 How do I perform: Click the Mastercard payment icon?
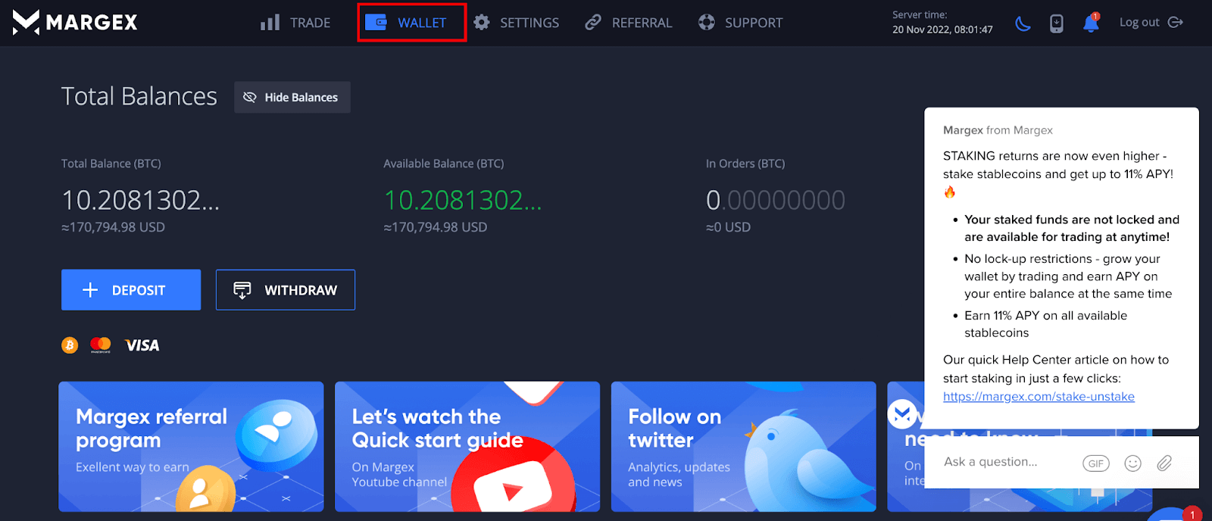pyautogui.click(x=101, y=345)
